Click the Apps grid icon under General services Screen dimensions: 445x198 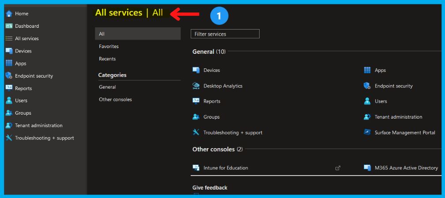367,71
